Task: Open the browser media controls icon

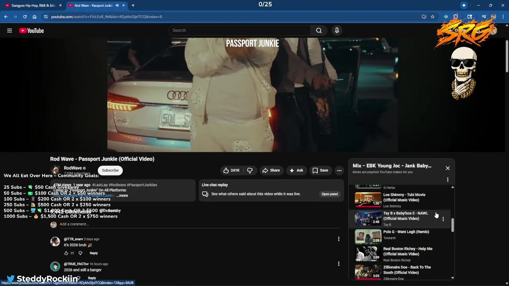Action: click(484, 17)
